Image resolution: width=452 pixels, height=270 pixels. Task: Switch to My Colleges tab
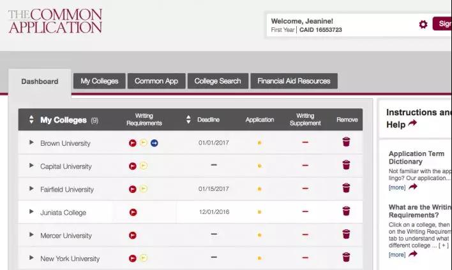click(100, 81)
